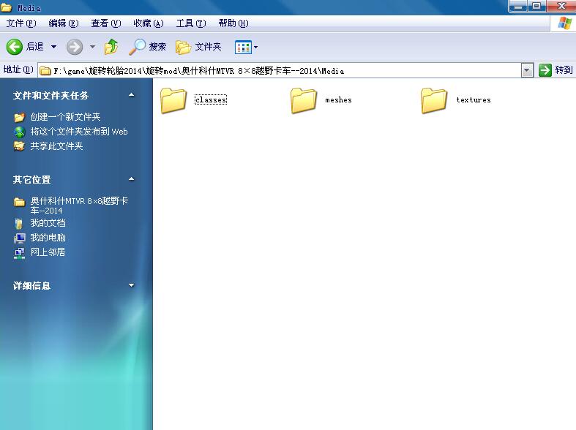The height and width of the screenshot is (430, 576).
Task: Open the 编辑(E) menu
Action: point(64,23)
